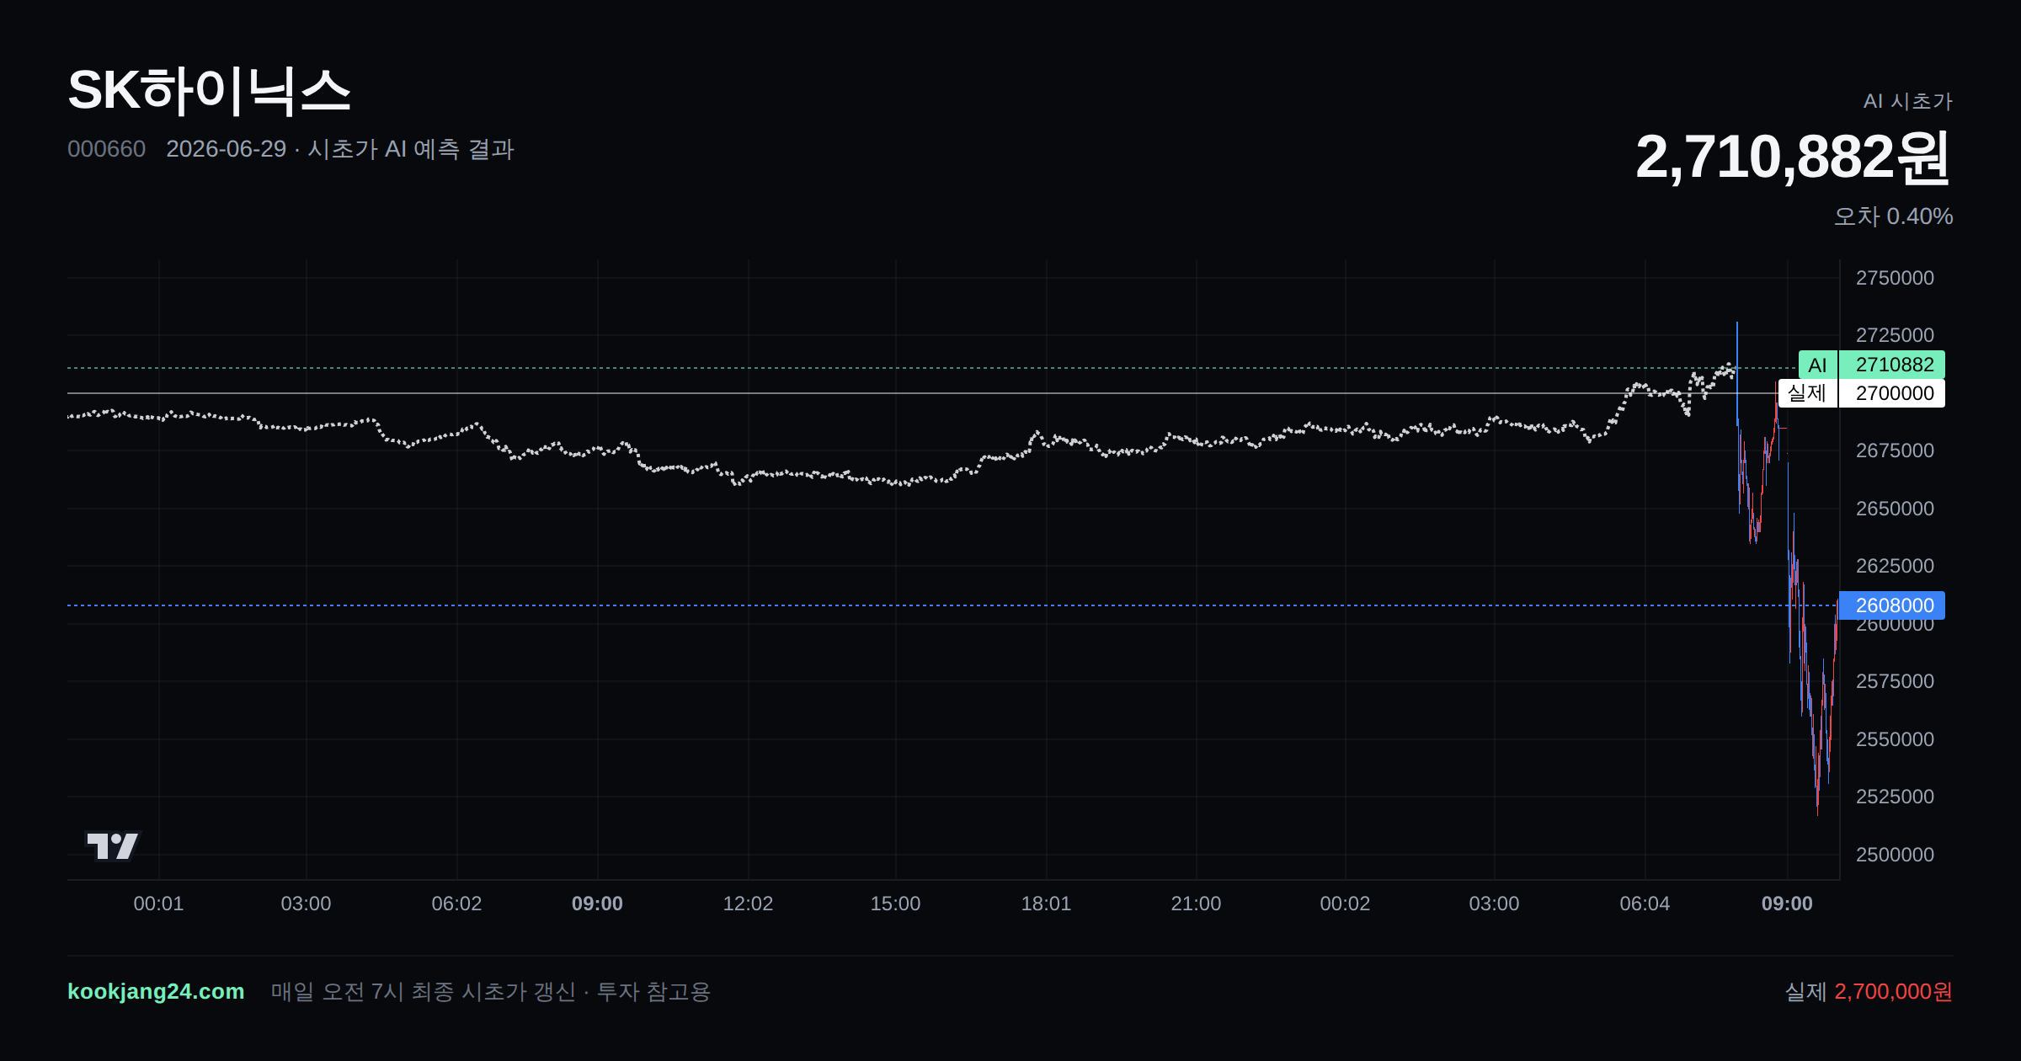Click the 15:00 time axis label

point(895,904)
